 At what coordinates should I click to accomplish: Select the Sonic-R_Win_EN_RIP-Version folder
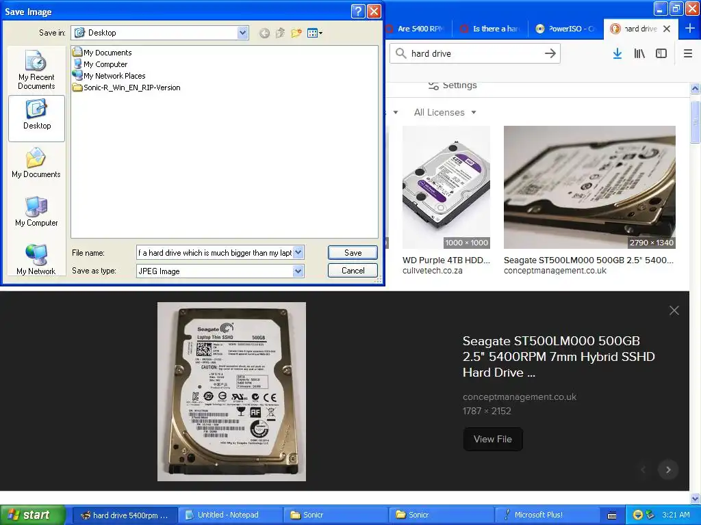pos(127,87)
